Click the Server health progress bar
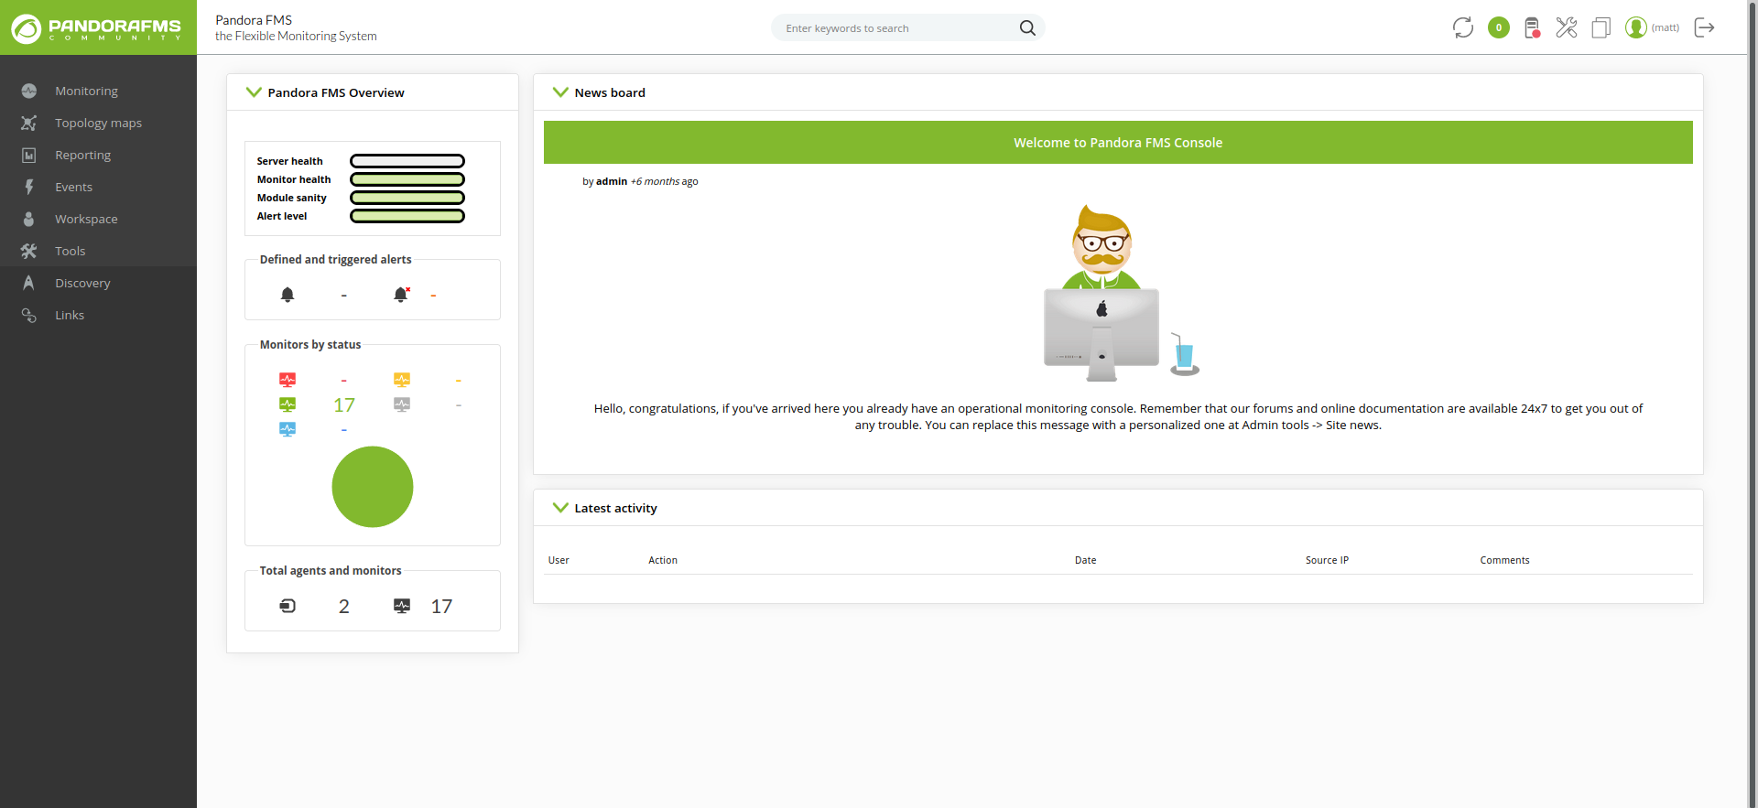The image size is (1758, 808). click(407, 161)
